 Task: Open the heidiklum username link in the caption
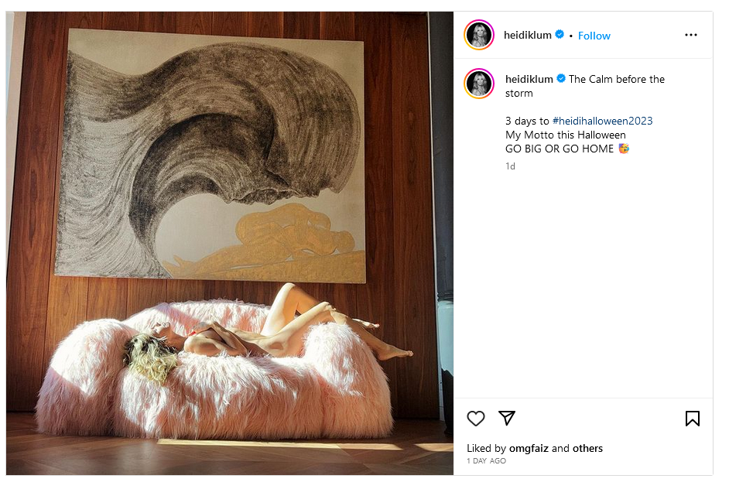coord(529,79)
